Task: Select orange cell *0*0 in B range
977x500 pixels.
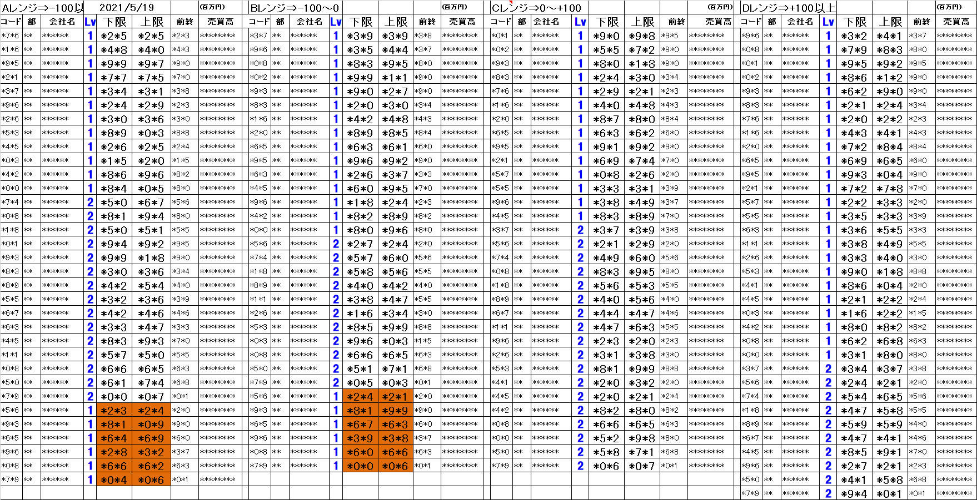Action: (x=360, y=466)
